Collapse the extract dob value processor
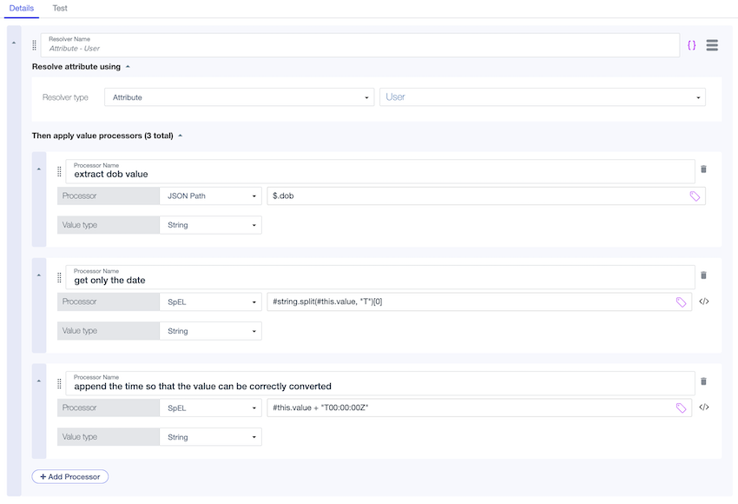The image size is (738, 504). click(39, 169)
